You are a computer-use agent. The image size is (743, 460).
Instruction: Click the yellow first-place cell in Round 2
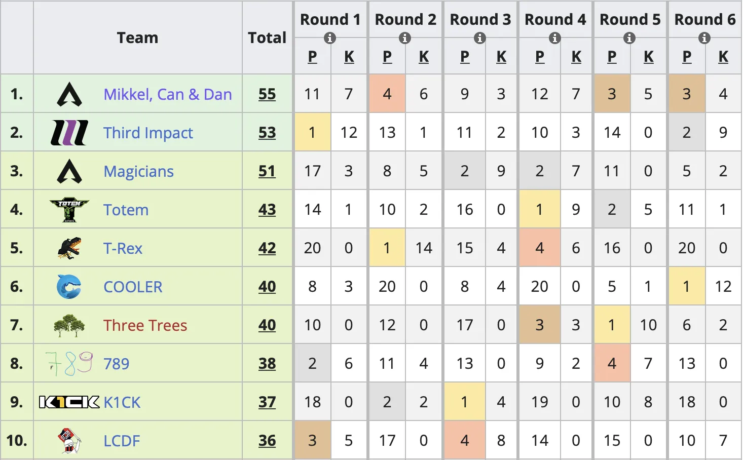coord(387,248)
